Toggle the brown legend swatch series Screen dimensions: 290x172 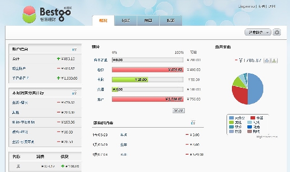(250, 131)
